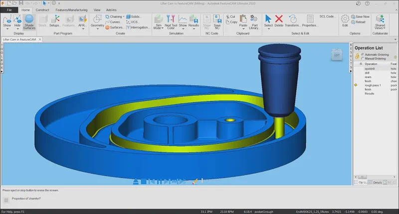Switch to the Construct ribbon tab
Image resolution: width=399 pixels, height=214 pixels.
click(x=42, y=10)
